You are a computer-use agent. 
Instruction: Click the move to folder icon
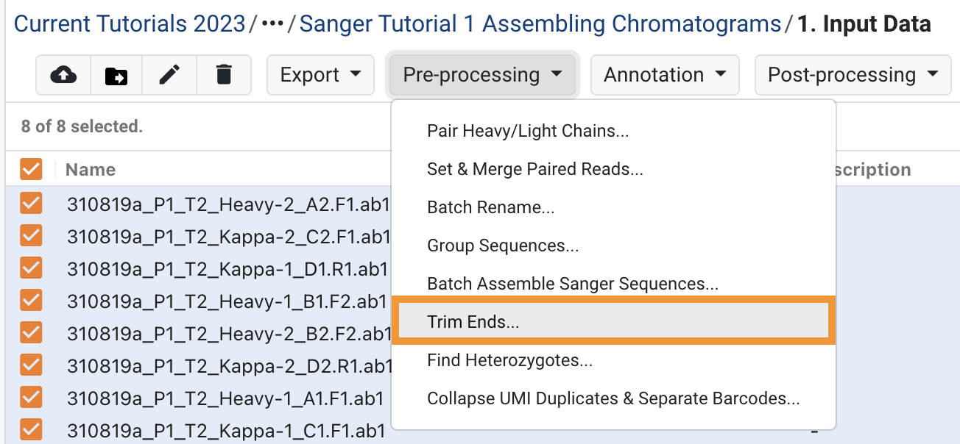coord(116,75)
